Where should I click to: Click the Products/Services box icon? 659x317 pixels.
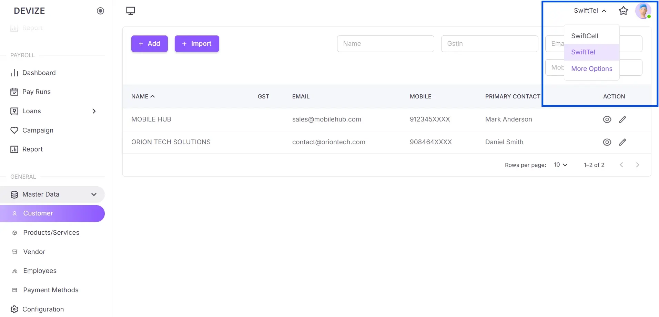tap(14, 233)
